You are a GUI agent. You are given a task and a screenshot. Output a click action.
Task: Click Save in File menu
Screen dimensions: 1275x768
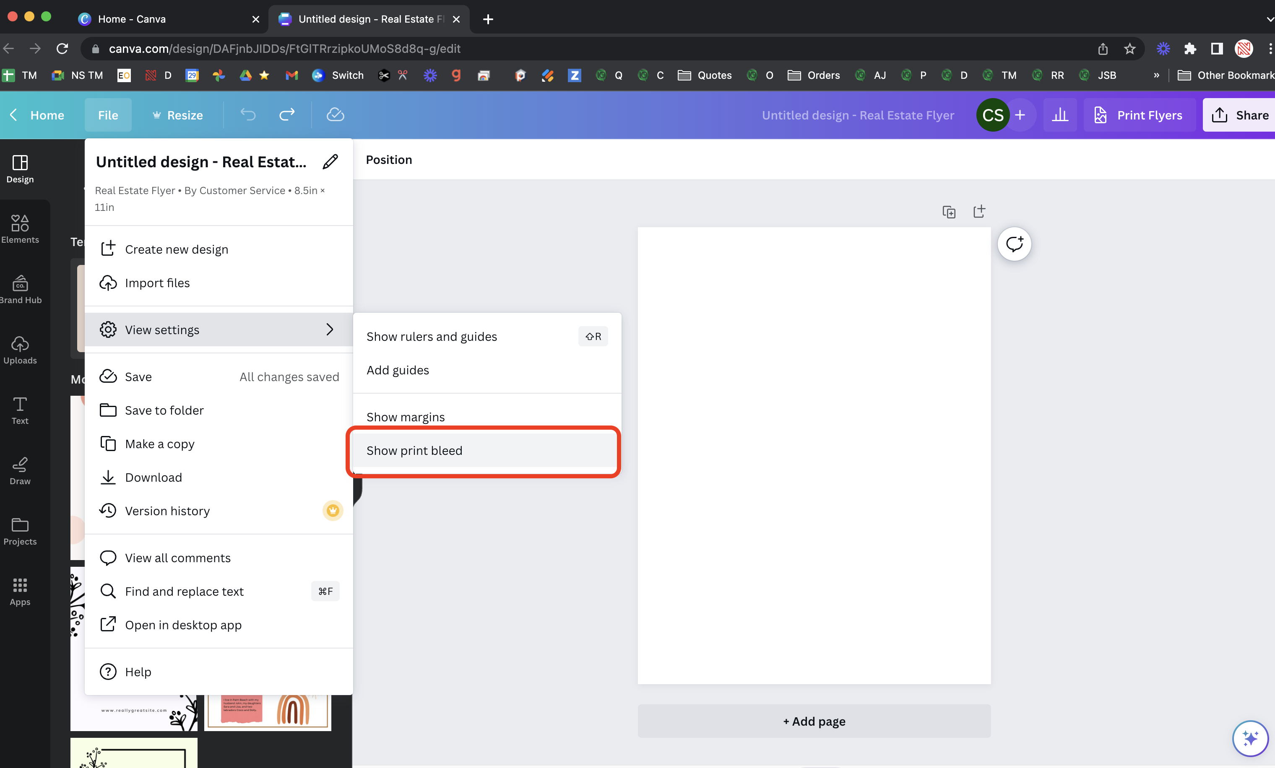coord(219,376)
